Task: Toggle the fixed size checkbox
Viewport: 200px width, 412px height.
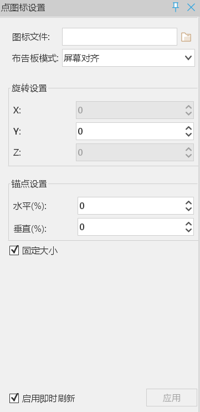Action: pyautogui.click(x=14, y=250)
